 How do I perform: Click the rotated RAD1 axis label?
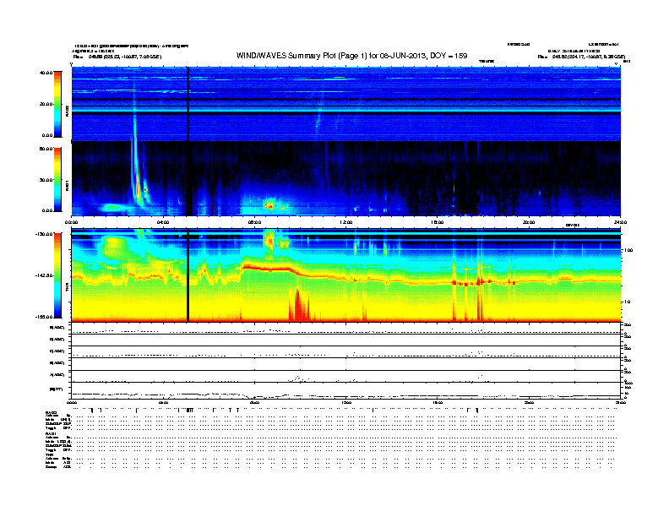67,186
